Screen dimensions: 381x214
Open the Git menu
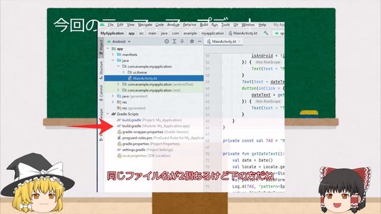tap(236, 25)
